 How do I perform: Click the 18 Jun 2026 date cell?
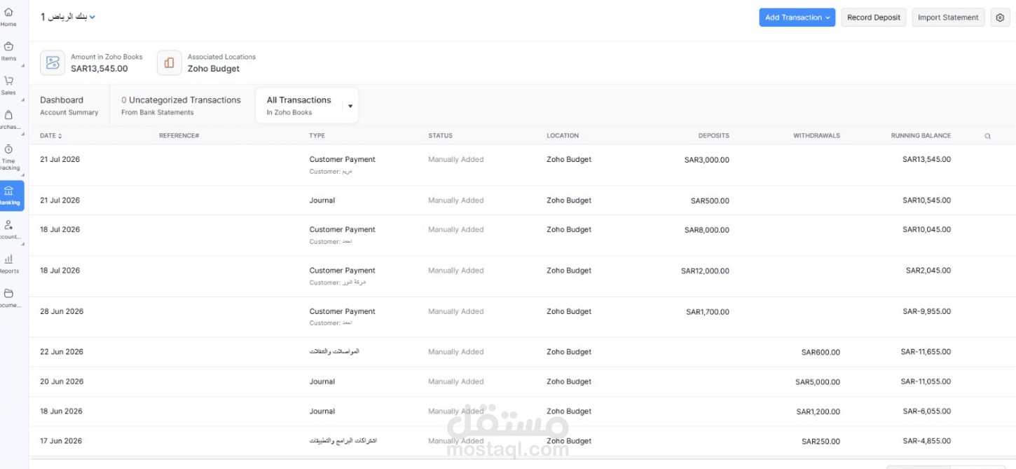(61, 412)
